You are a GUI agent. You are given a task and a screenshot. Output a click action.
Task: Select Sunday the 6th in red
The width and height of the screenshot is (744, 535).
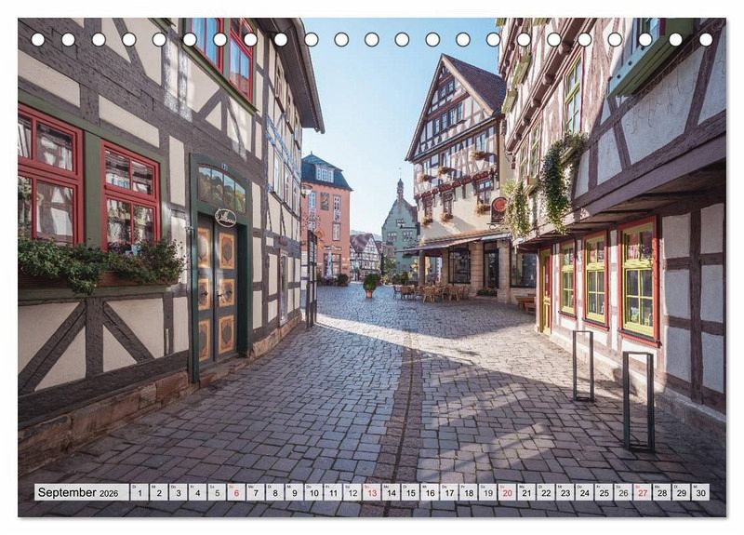pyautogui.click(x=236, y=492)
